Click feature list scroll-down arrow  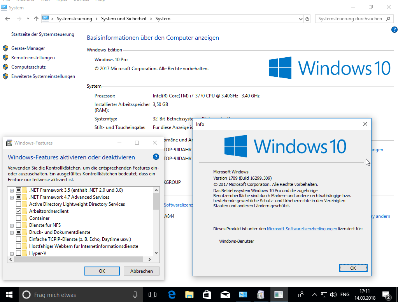[x=156, y=253]
